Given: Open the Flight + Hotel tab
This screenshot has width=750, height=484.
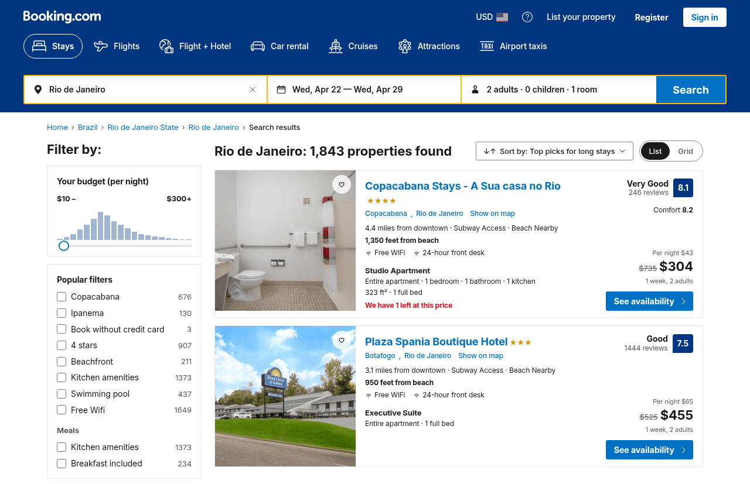Looking at the screenshot, I should (195, 46).
